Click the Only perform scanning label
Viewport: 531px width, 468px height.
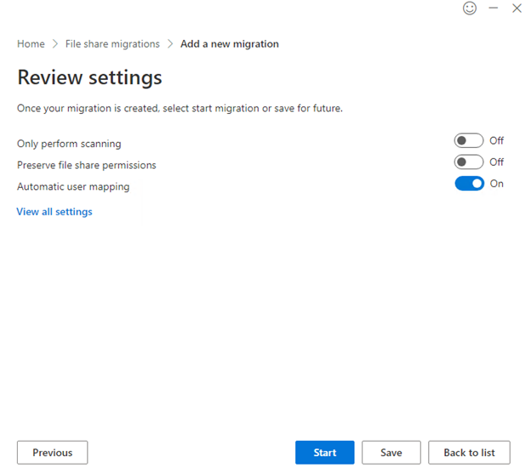pos(69,144)
